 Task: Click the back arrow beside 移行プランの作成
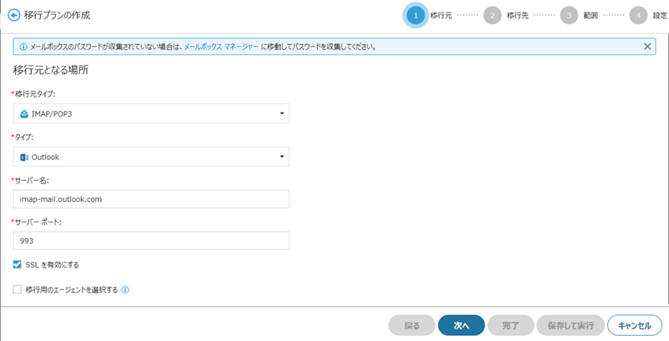(14, 15)
